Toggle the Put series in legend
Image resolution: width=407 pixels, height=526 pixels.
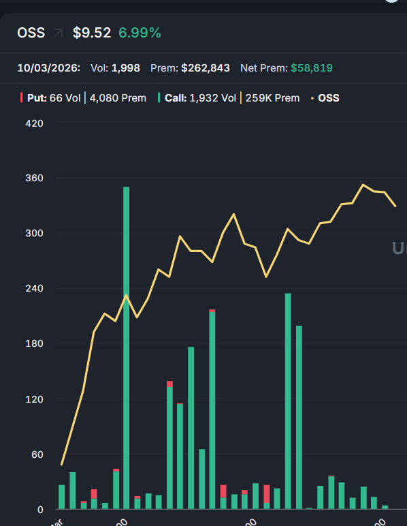tap(83, 98)
